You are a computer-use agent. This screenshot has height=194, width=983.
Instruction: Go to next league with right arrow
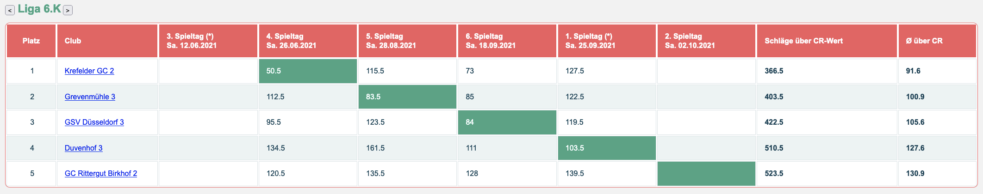click(68, 10)
